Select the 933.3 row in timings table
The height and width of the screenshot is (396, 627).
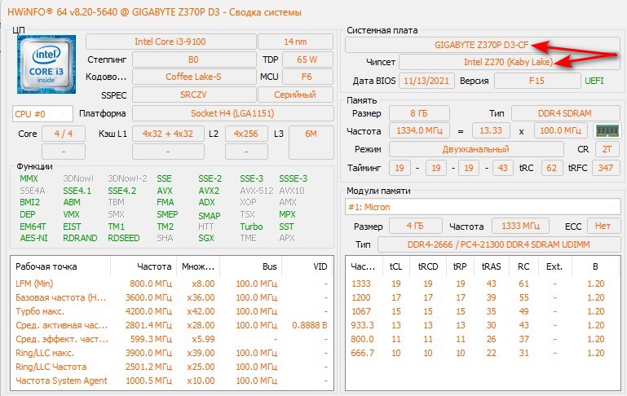[x=483, y=325]
